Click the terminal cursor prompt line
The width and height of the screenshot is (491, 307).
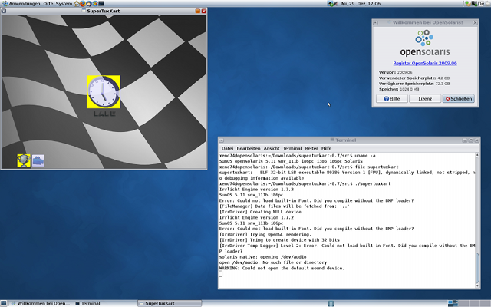[x=221, y=274]
